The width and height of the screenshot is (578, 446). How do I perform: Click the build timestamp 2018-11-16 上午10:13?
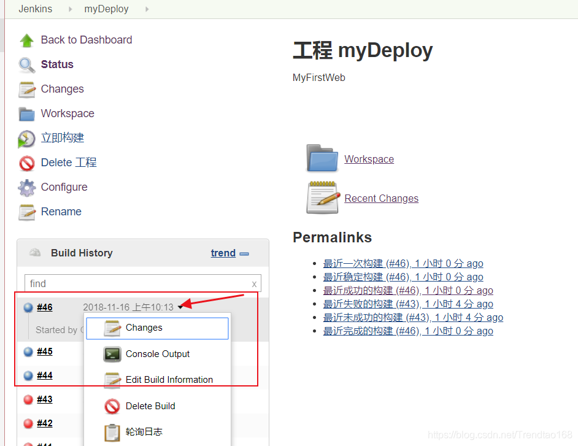coord(128,307)
